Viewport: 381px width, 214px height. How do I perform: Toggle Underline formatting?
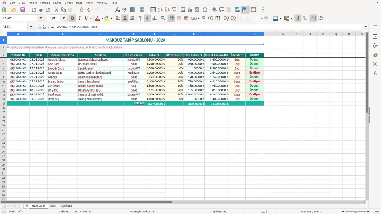coord(86,18)
